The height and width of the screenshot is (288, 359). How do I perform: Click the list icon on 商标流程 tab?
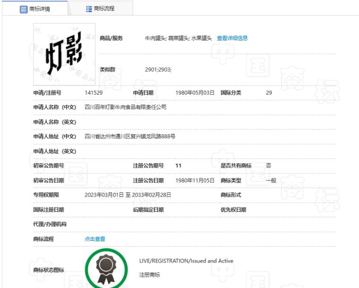pos(89,9)
